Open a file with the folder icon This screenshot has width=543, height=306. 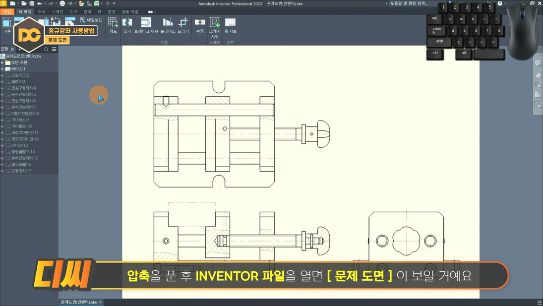pyautogui.click(x=24, y=3)
